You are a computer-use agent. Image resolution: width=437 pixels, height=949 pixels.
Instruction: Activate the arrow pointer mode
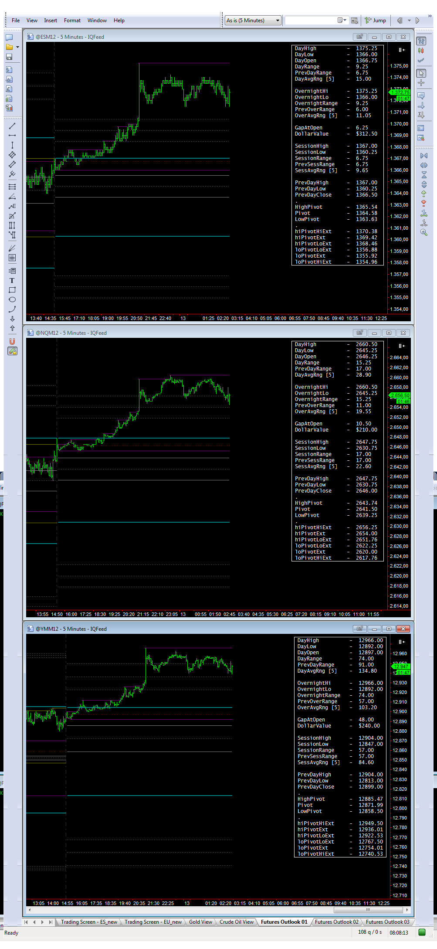pyautogui.click(x=421, y=73)
